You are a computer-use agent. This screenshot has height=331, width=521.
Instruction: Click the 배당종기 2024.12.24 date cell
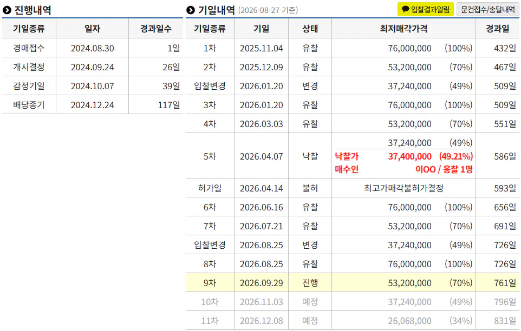pos(93,105)
